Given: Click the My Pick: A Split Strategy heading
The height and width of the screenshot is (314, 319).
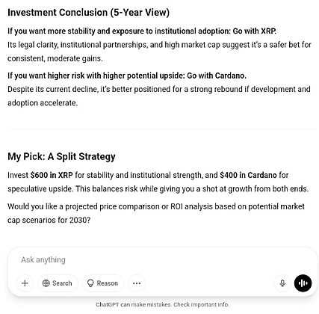Looking at the screenshot, I should (61, 156).
